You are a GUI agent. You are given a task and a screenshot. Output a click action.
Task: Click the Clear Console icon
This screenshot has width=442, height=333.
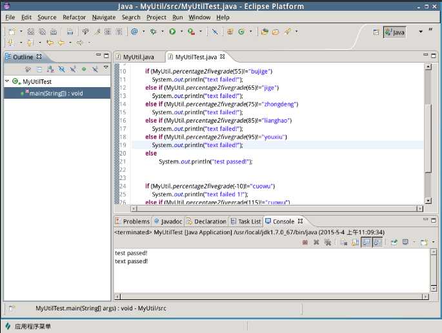click(x=344, y=242)
